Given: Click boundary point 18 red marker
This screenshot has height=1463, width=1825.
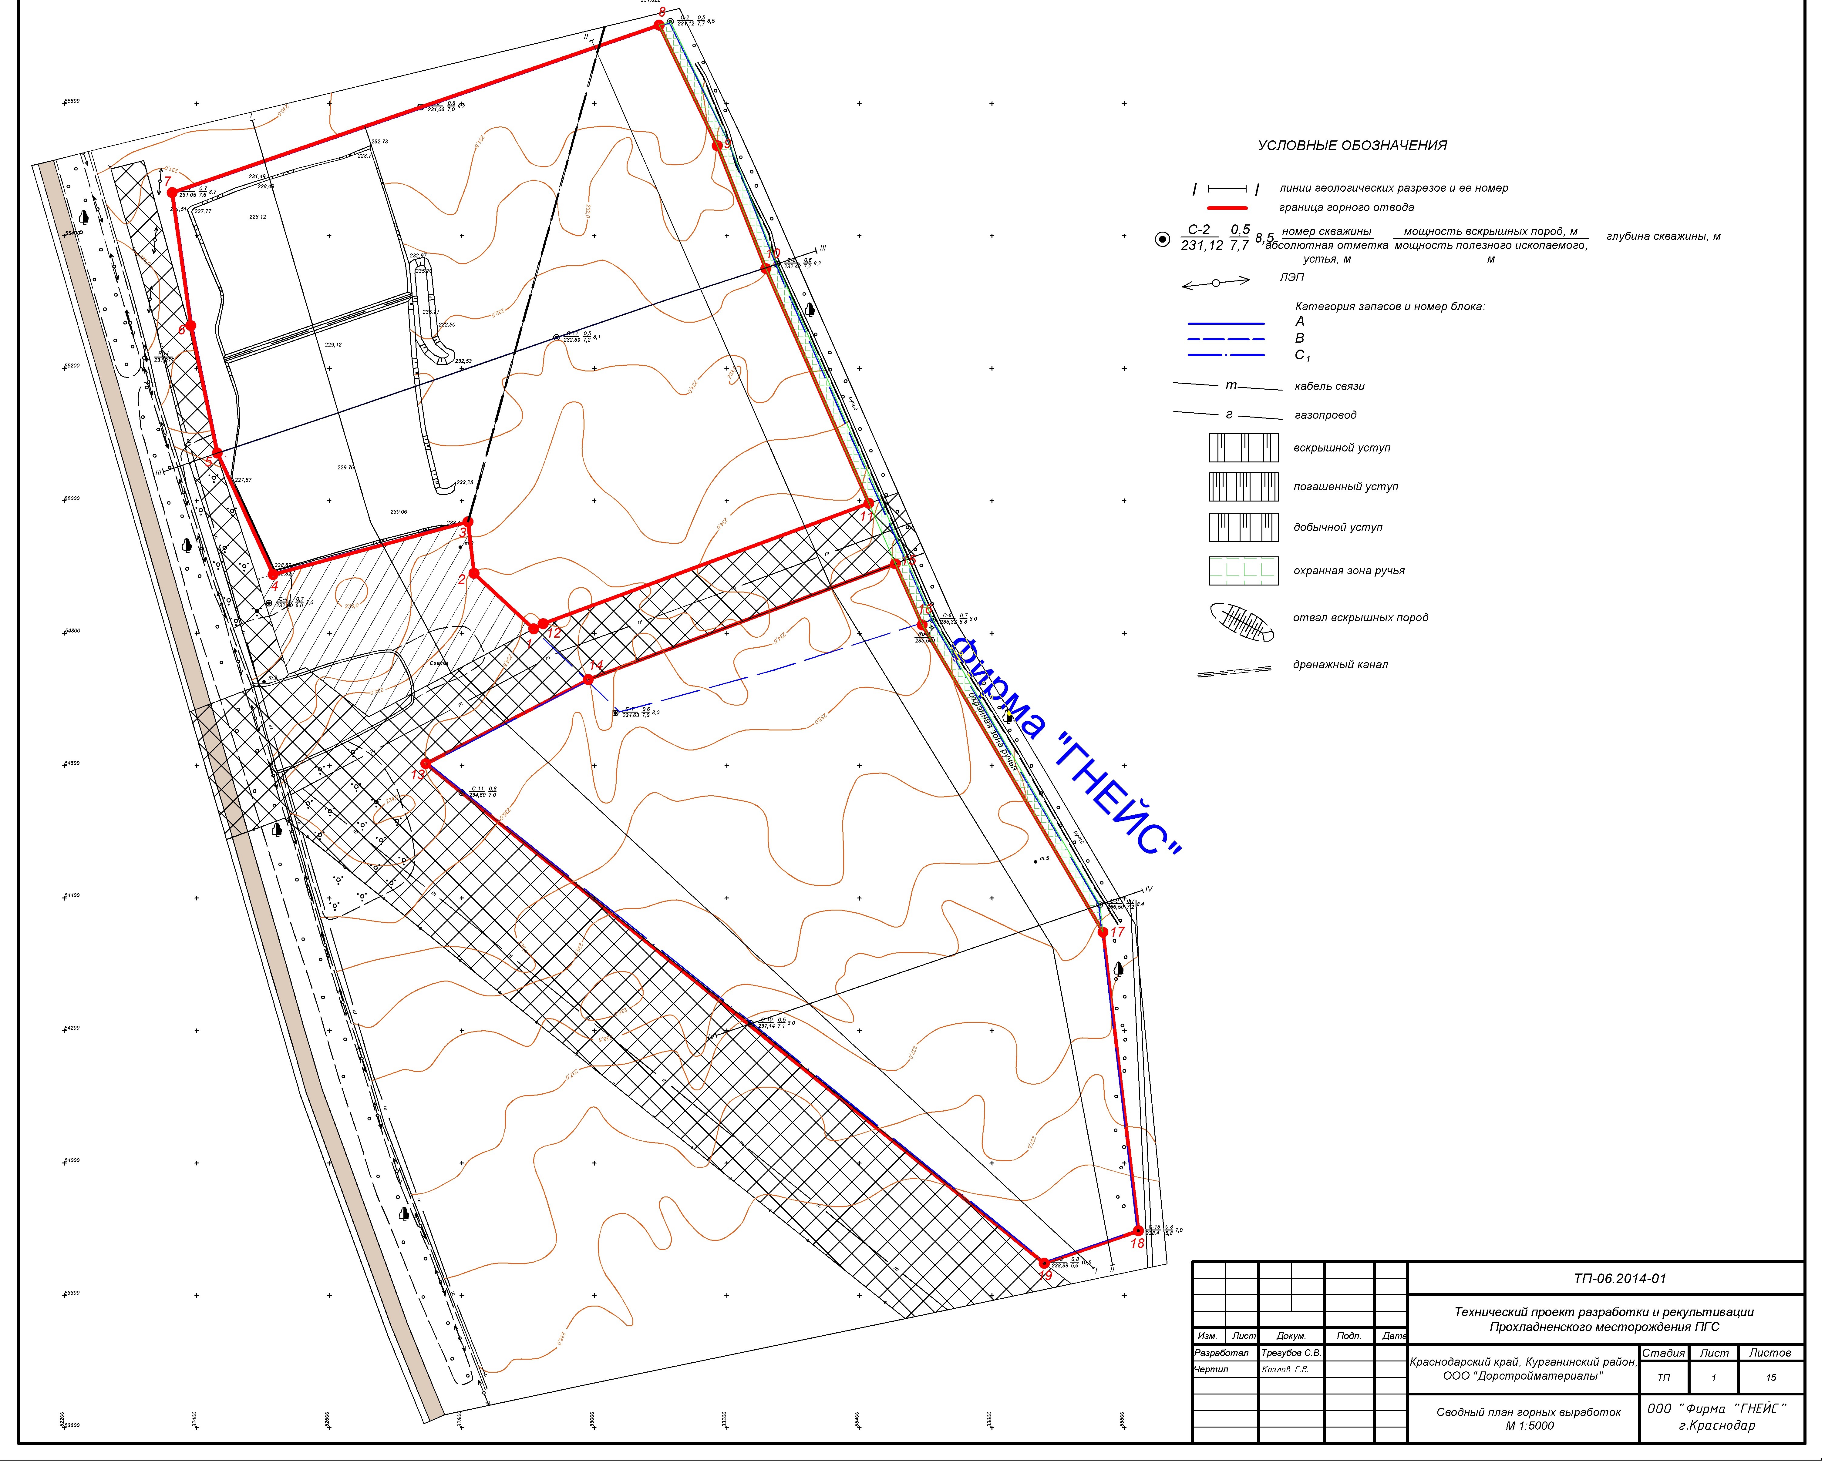Looking at the screenshot, I should 1139,1231.
